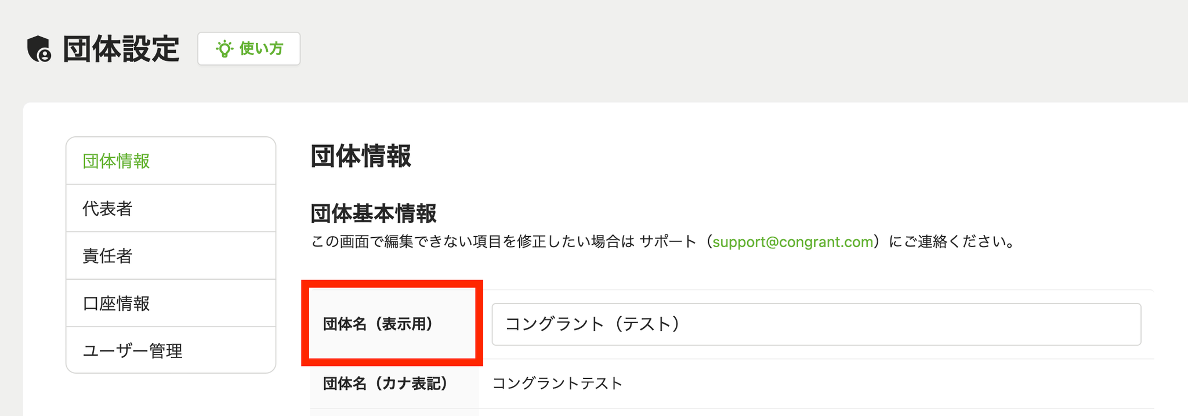Click the 団体設定 page title

pyautogui.click(x=121, y=49)
